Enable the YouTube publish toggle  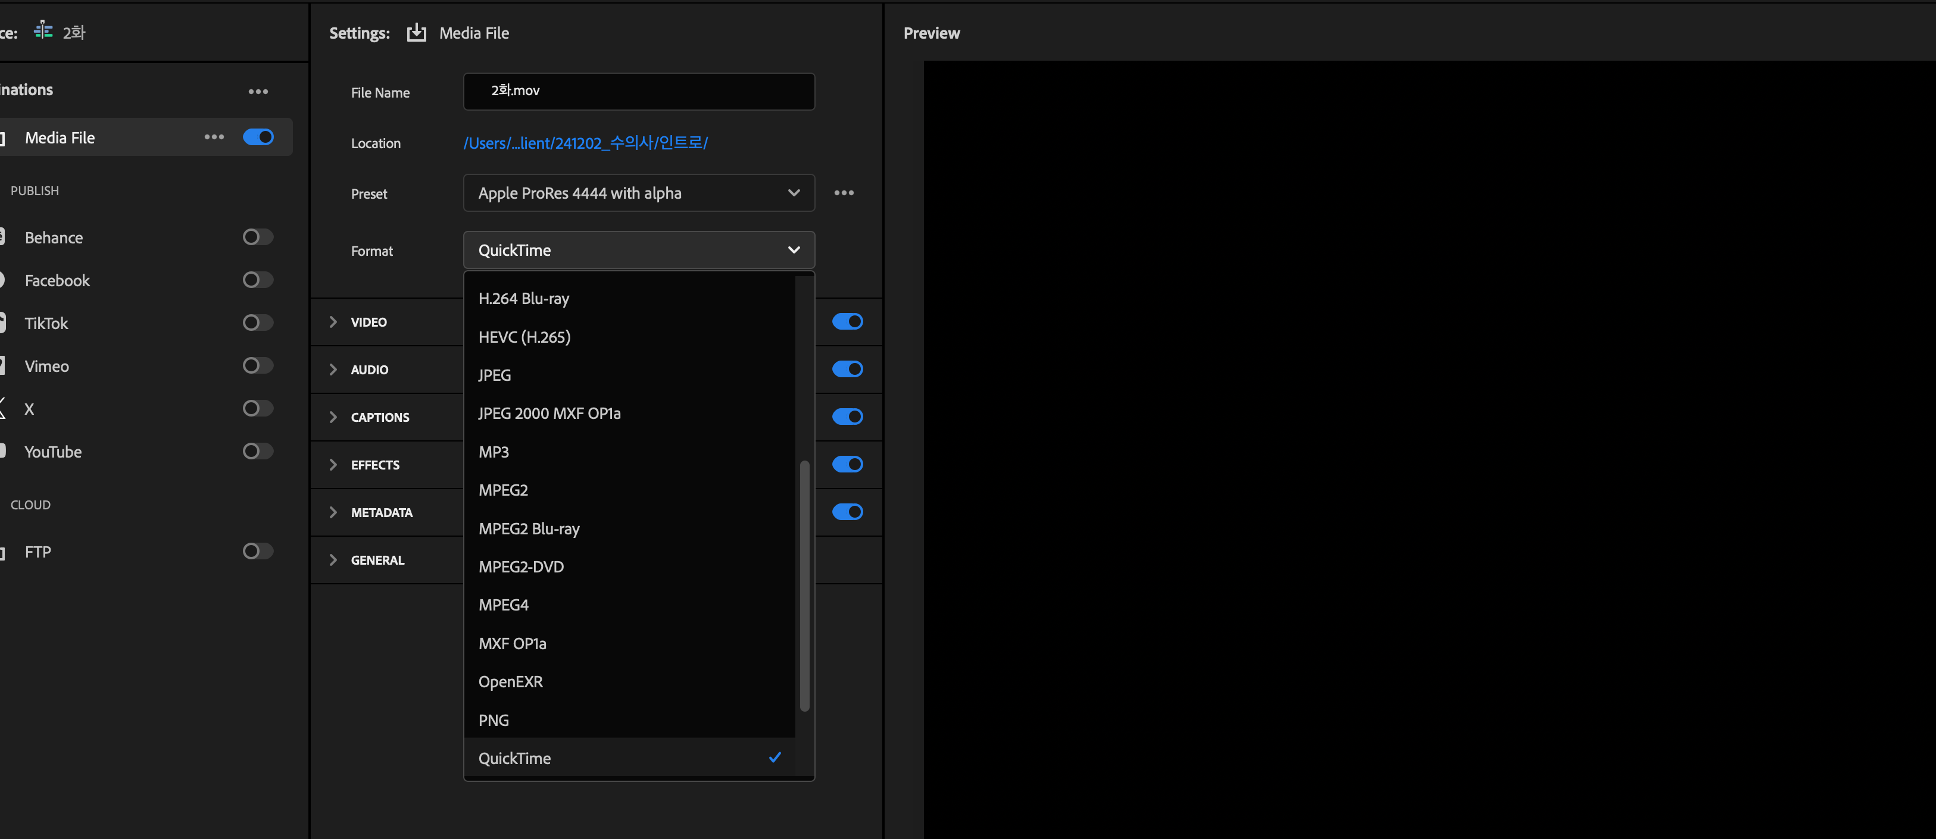click(258, 452)
